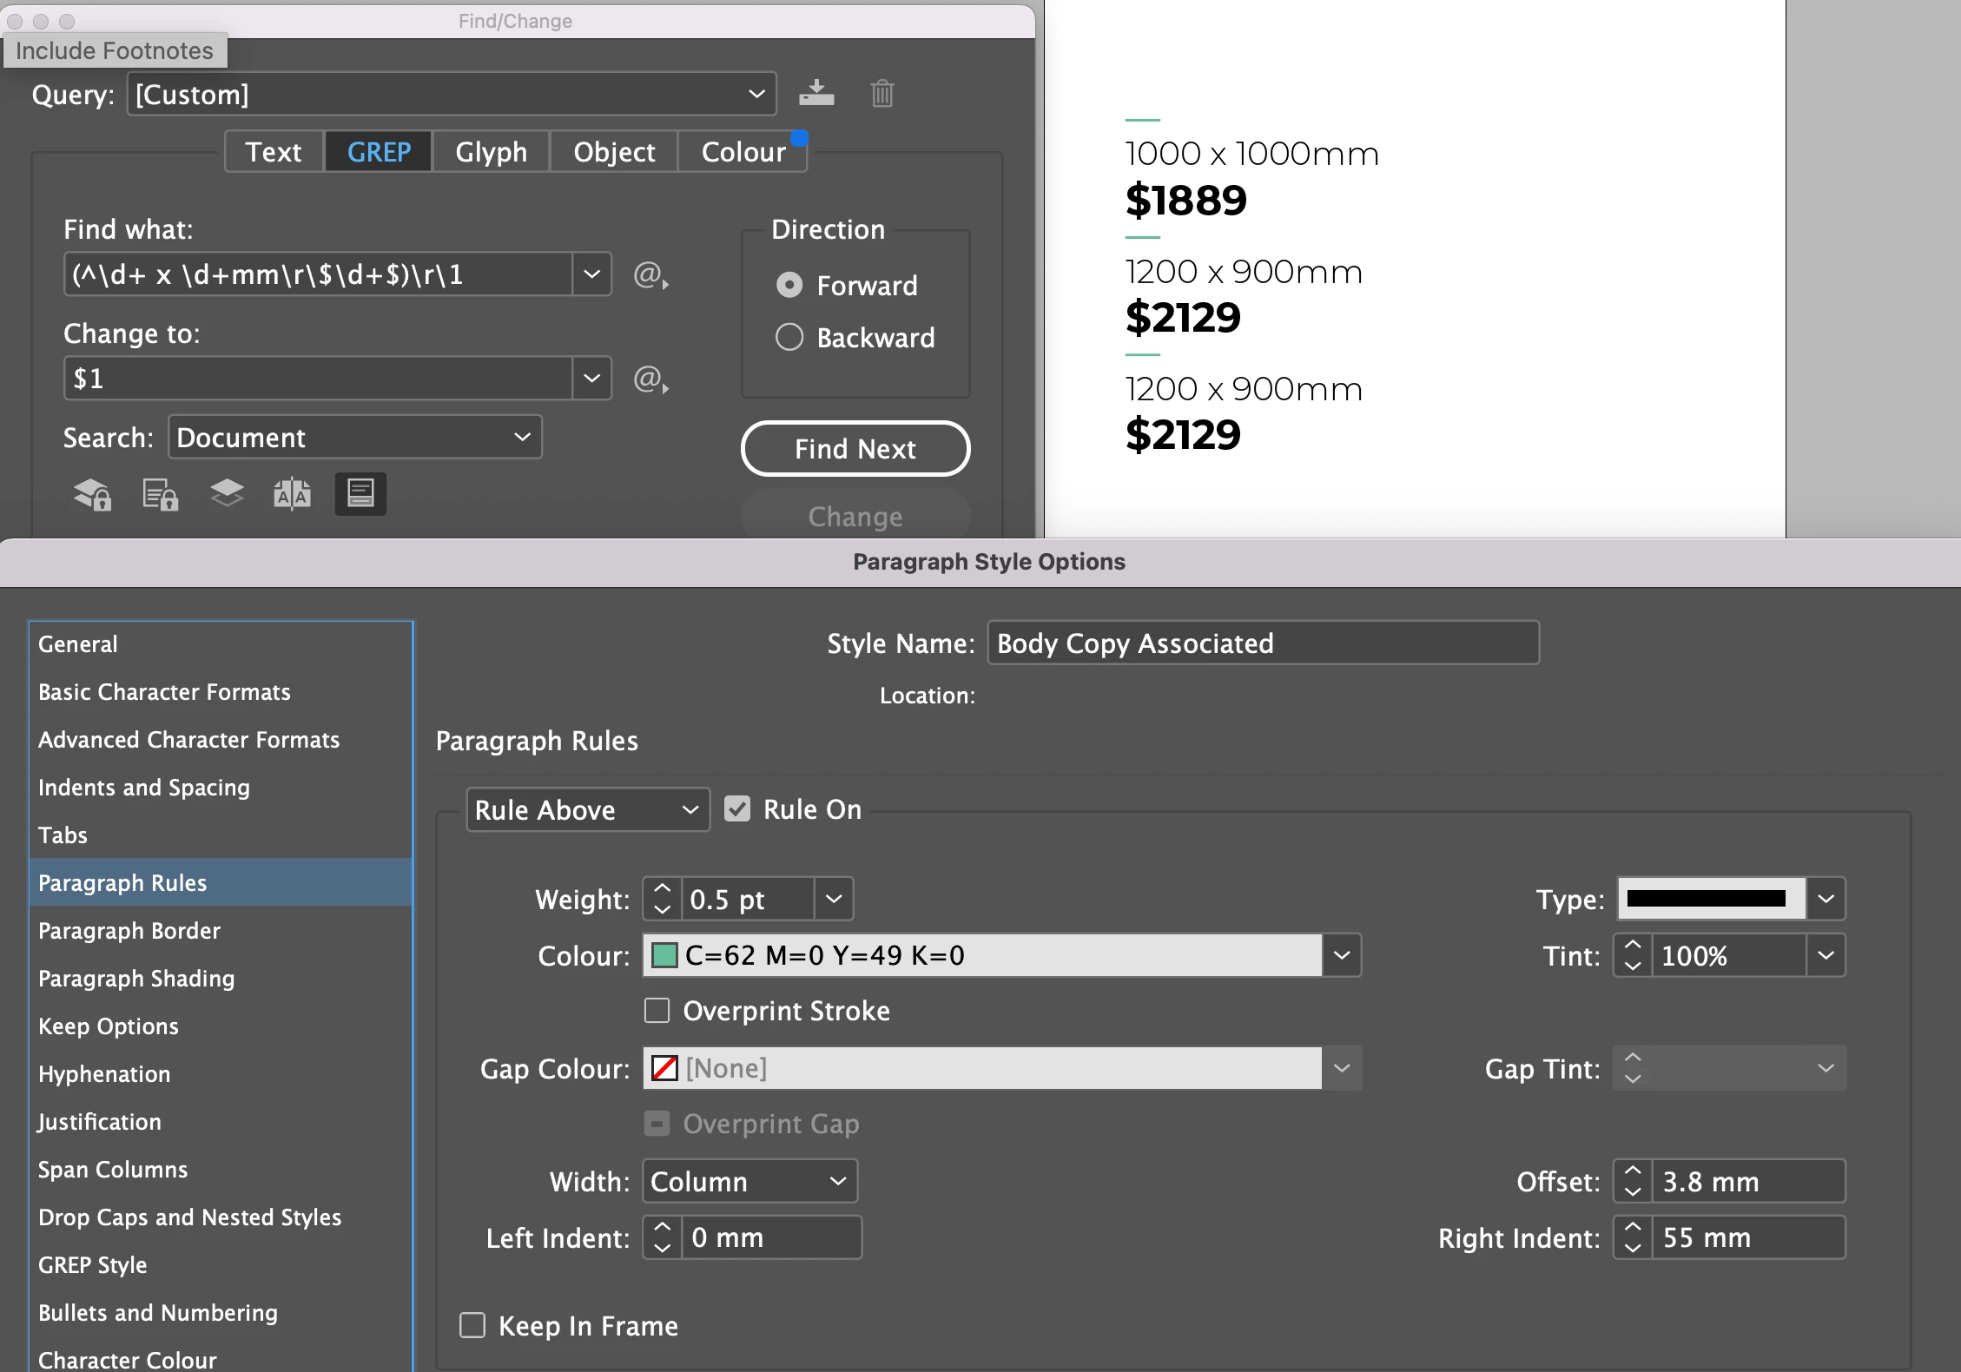Open special characters menu for Change to
The height and width of the screenshot is (1372, 1961).
pos(650,379)
